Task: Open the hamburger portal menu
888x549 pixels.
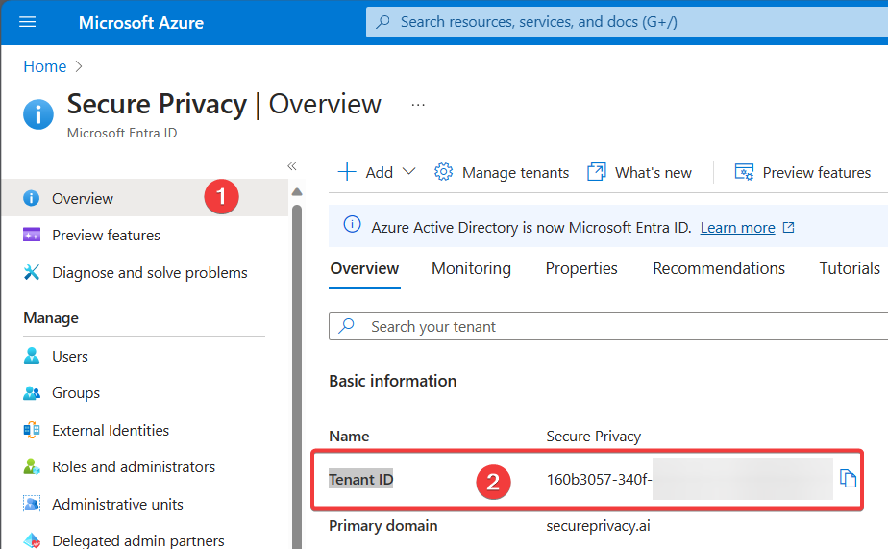Action: 27,22
